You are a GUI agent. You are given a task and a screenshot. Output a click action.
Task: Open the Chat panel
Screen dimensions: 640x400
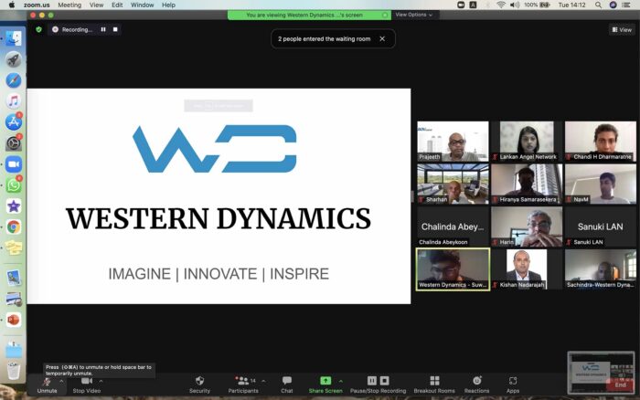point(287,384)
